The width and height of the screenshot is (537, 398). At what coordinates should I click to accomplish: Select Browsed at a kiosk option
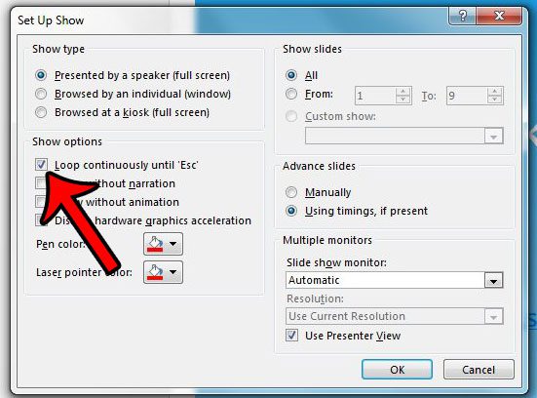pos(41,112)
